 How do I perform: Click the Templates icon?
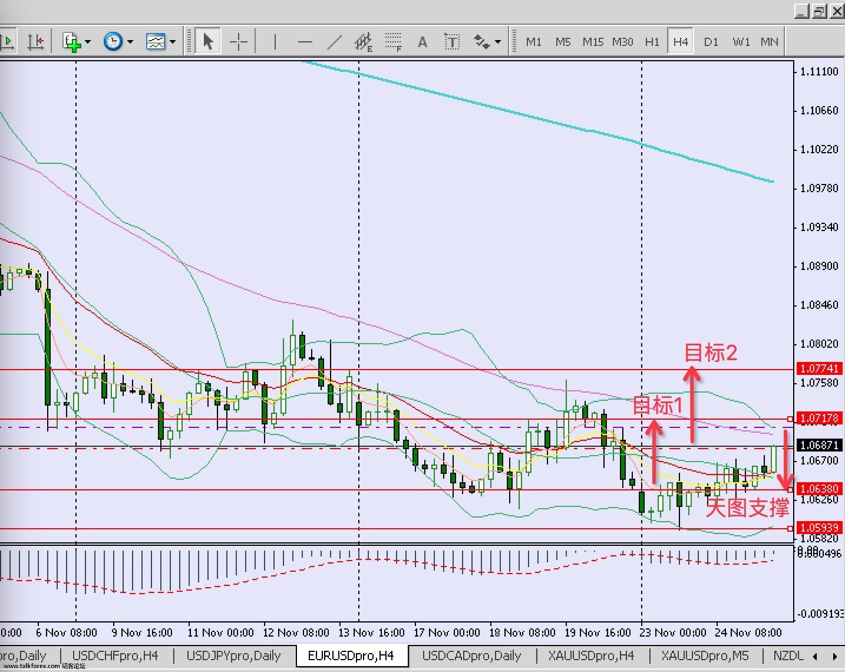click(156, 42)
